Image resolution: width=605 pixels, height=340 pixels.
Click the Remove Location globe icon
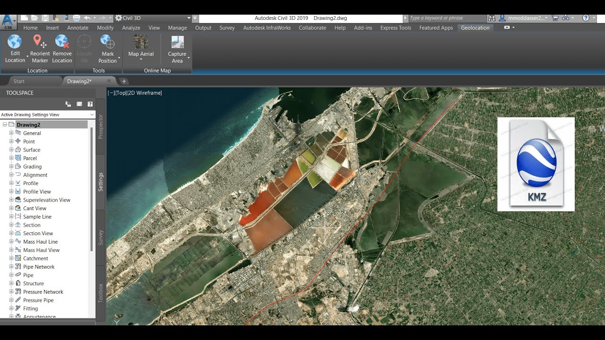pos(62,42)
